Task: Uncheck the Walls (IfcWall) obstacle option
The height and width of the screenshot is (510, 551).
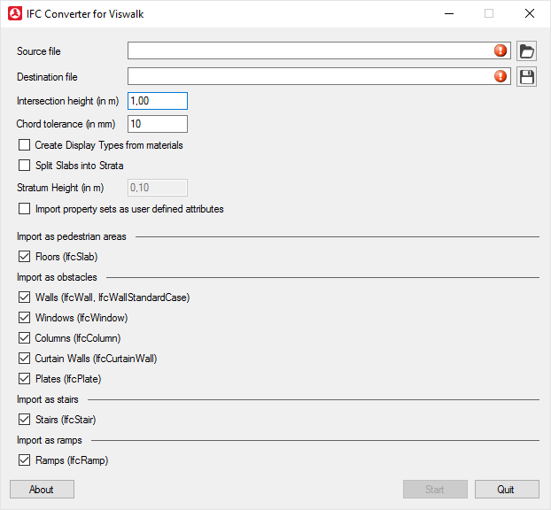Action: coord(25,297)
